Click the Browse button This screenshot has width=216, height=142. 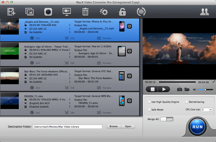click(114, 127)
